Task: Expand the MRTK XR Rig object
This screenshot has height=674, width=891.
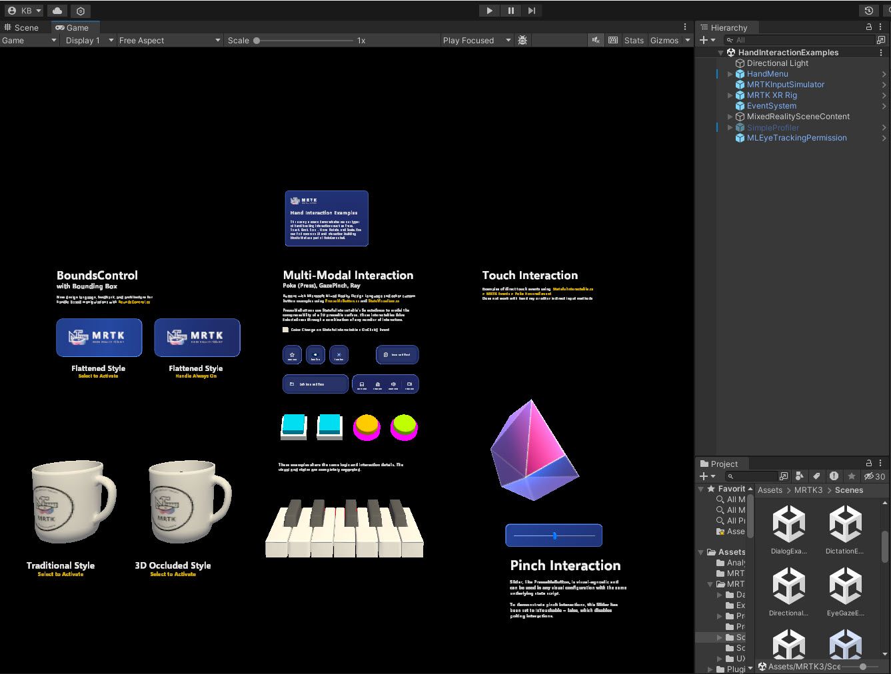Action: coord(730,95)
